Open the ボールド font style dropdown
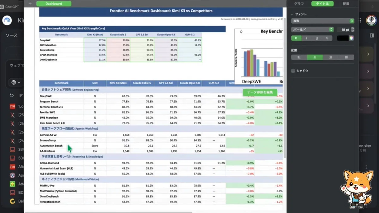This screenshot has height=213, width=379. coord(312,29)
